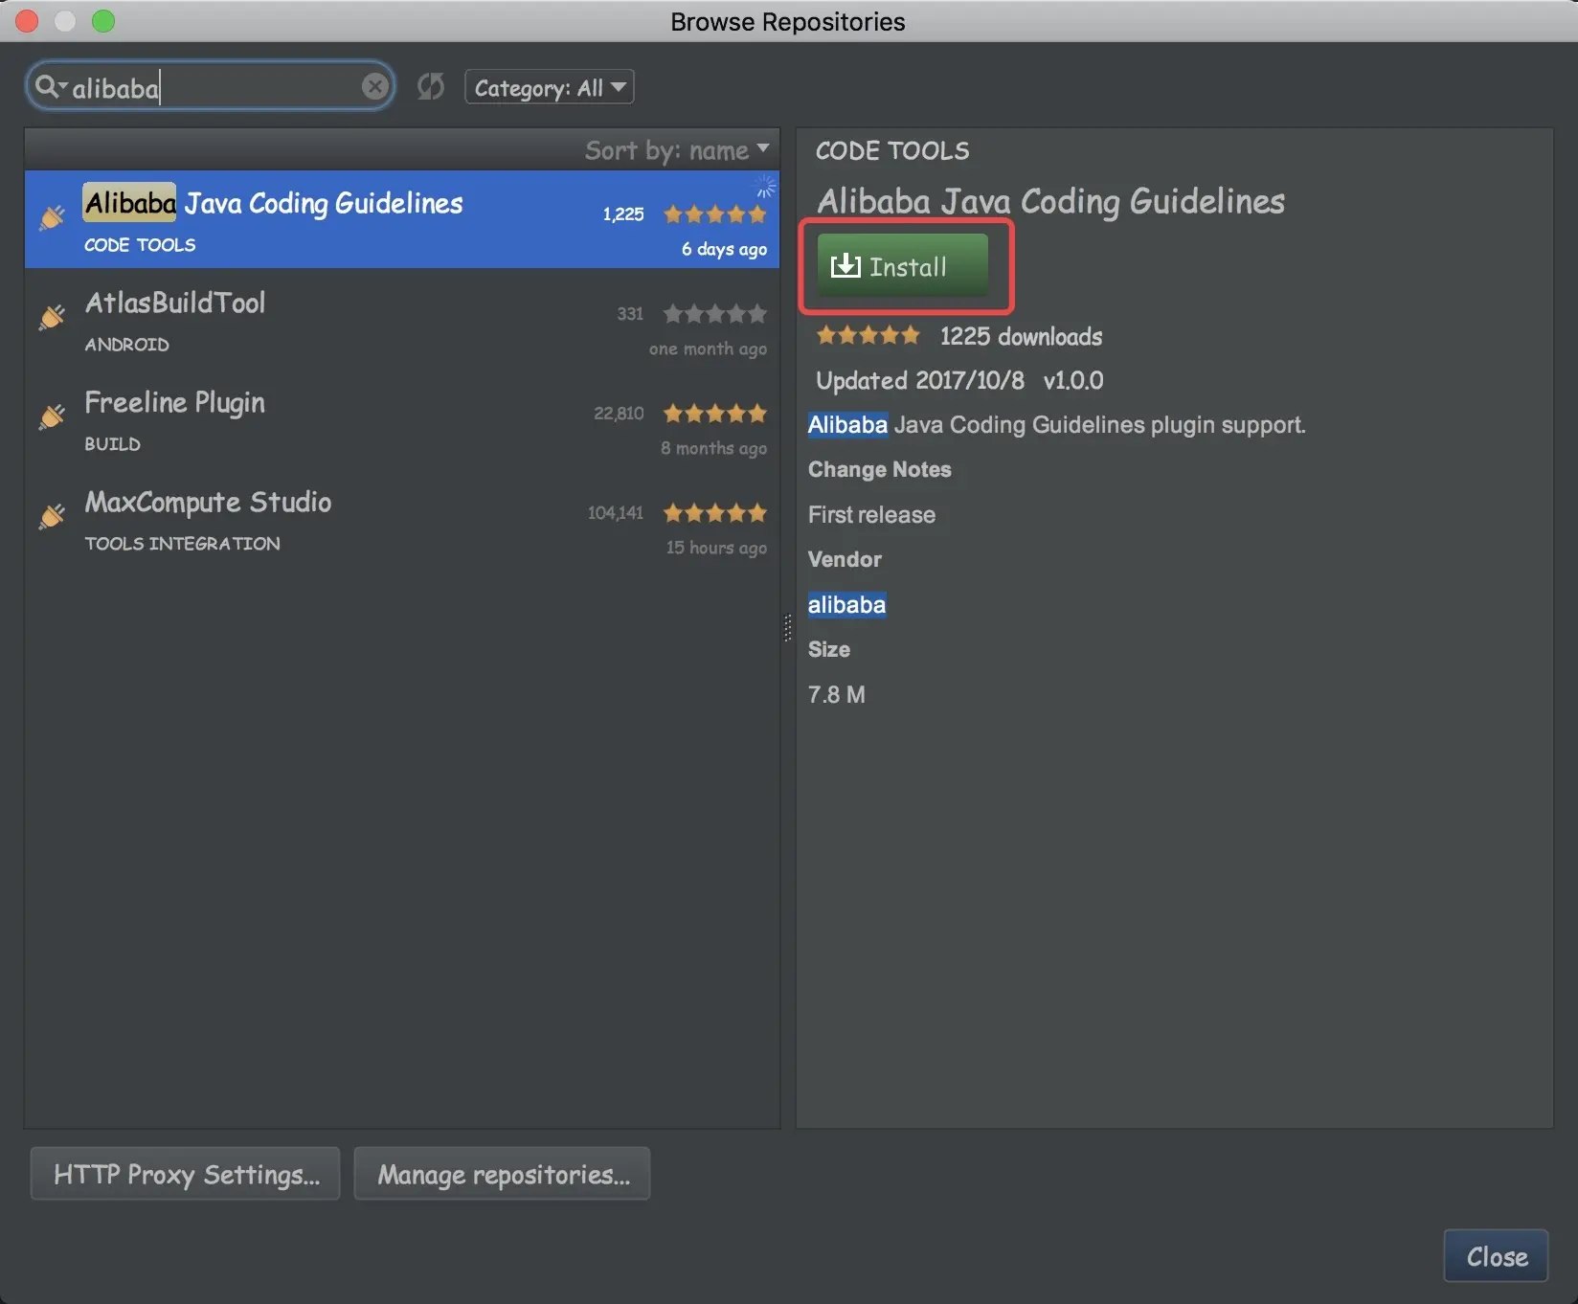Select Alibaba Java Coding Guidelines in list
1578x1304 pixels.
pos(402,219)
